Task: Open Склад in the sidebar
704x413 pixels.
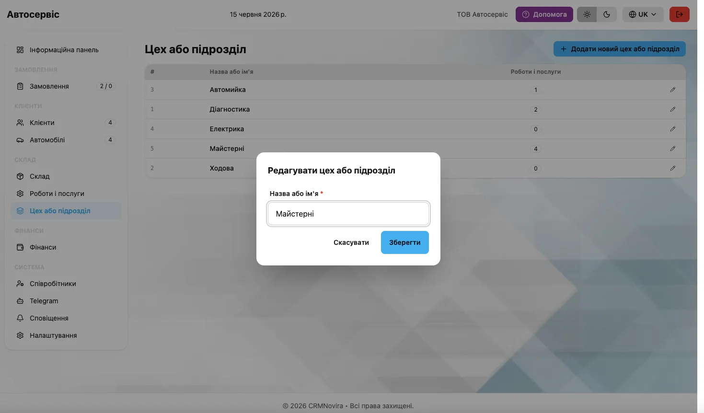Action: 66,176
